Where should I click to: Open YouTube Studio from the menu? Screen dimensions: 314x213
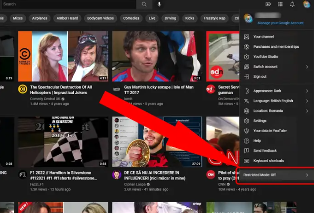(277, 57)
